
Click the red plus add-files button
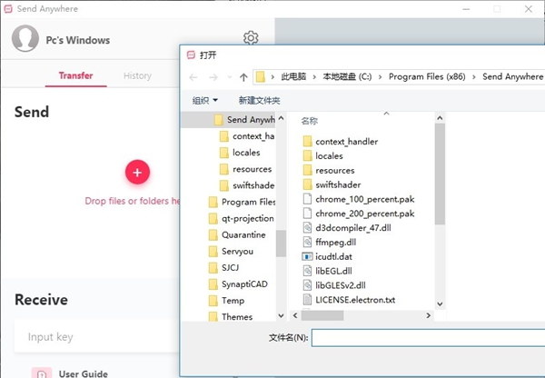coord(137,172)
